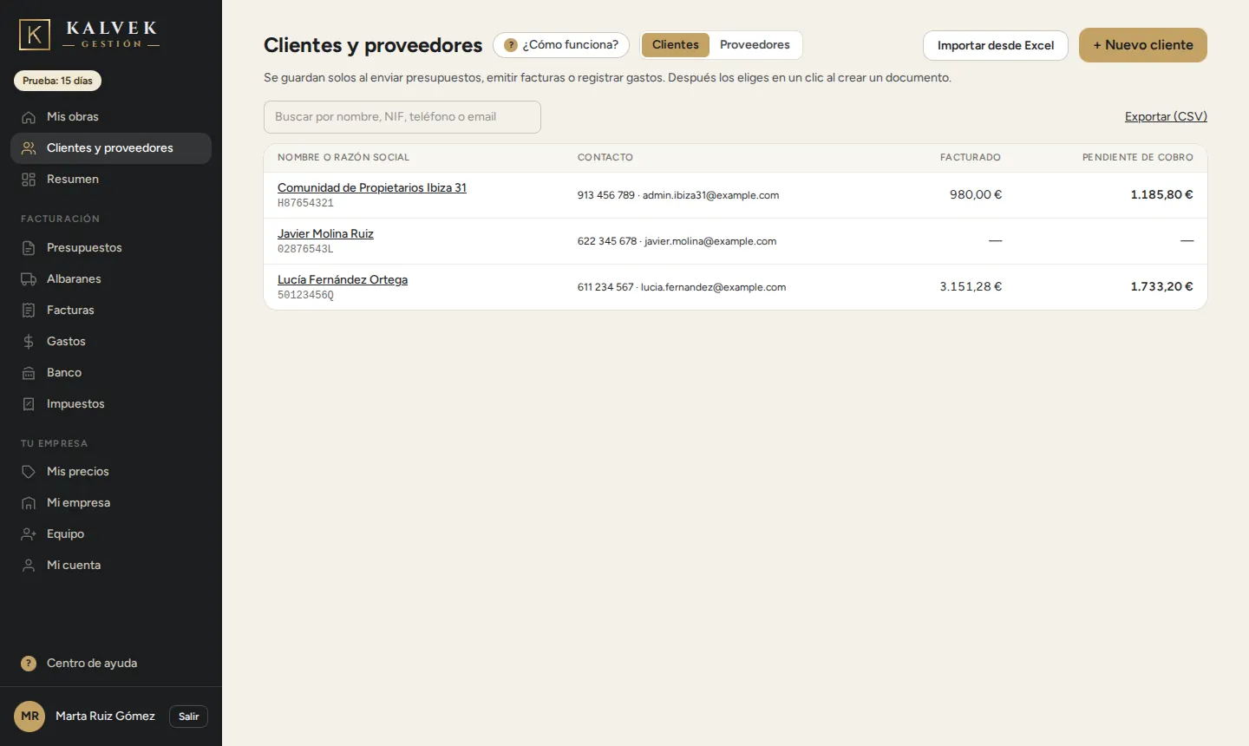The height and width of the screenshot is (746, 1249).
Task: Click the building icon beside Mi empresa
Action: (29, 503)
